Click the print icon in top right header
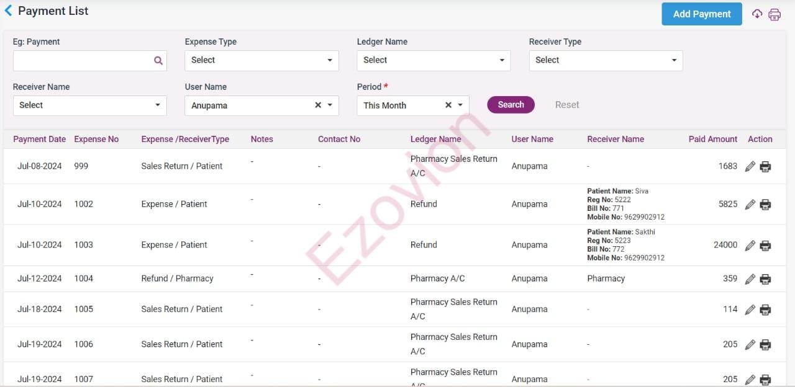Screen dimensions: 795x387 (x=775, y=14)
